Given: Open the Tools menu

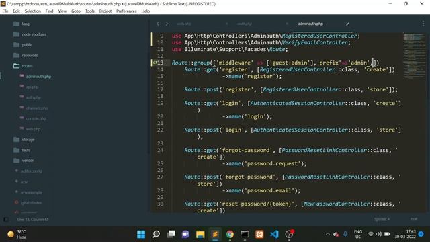Looking at the screenshot, I should pyautogui.click(x=89, y=11).
